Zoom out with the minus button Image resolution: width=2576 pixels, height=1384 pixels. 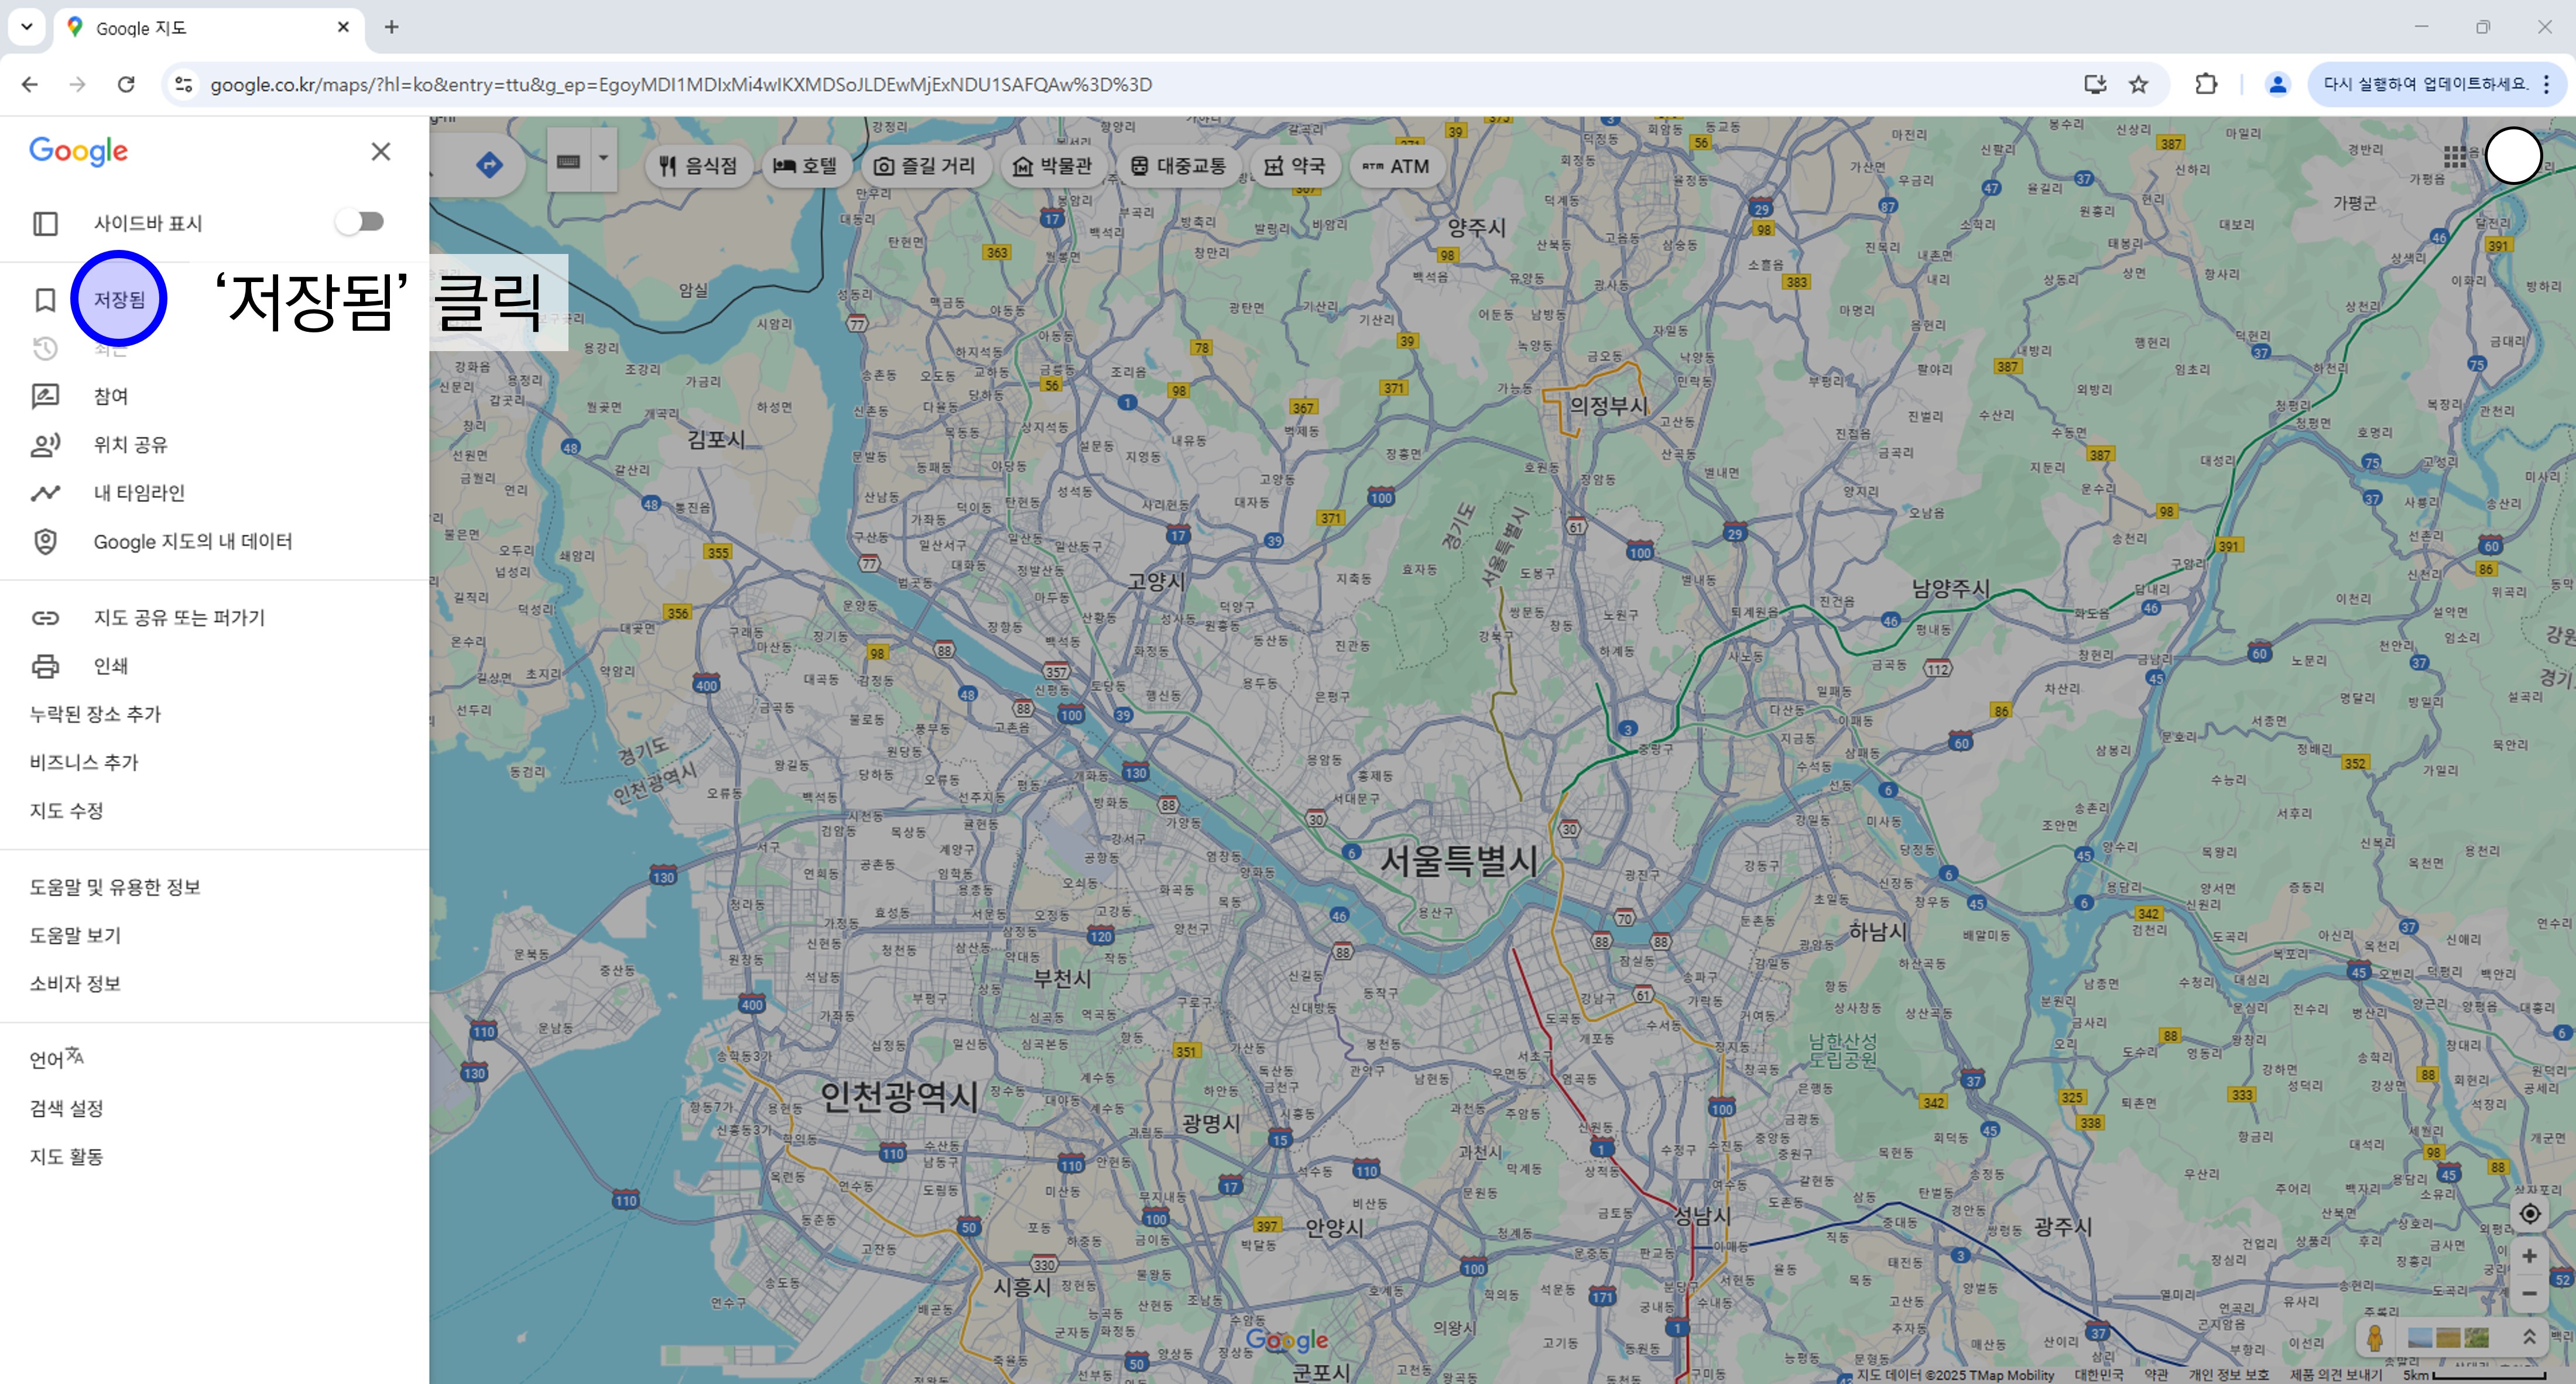pos(2530,1294)
